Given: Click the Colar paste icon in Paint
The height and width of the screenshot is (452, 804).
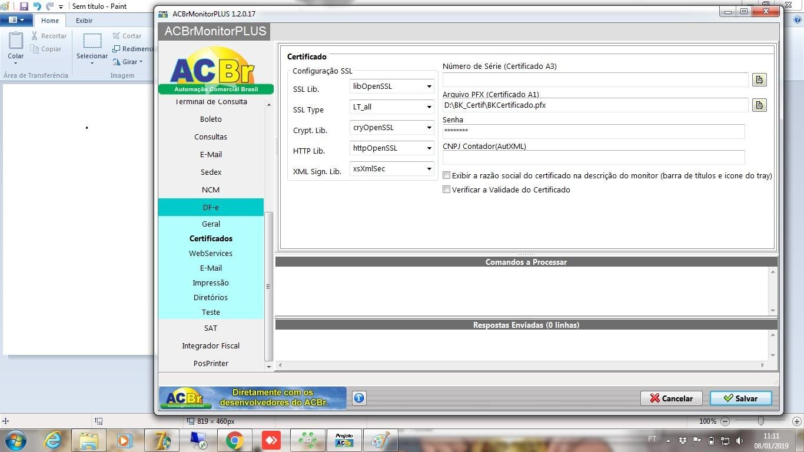Looking at the screenshot, I should click(x=16, y=41).
